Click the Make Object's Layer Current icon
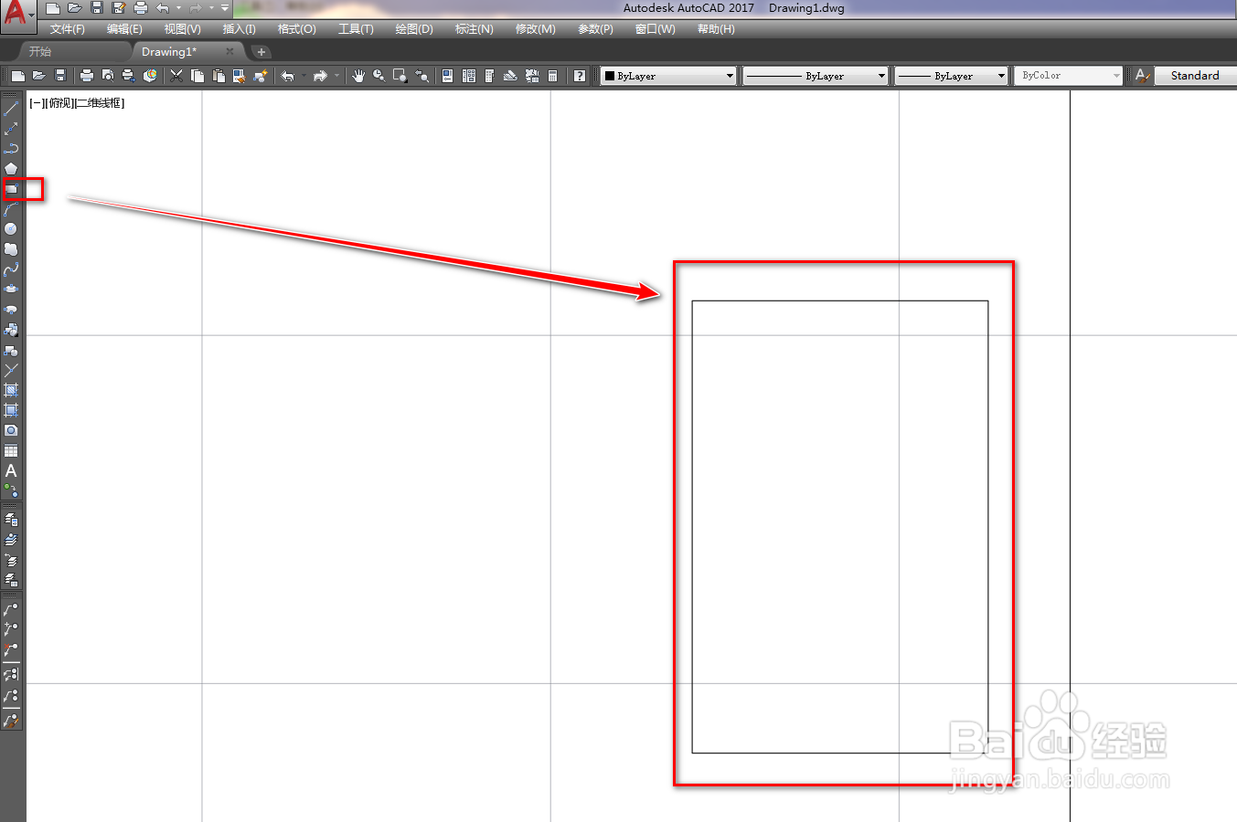This screenshot has width=1237, height=822. (11, 539)
